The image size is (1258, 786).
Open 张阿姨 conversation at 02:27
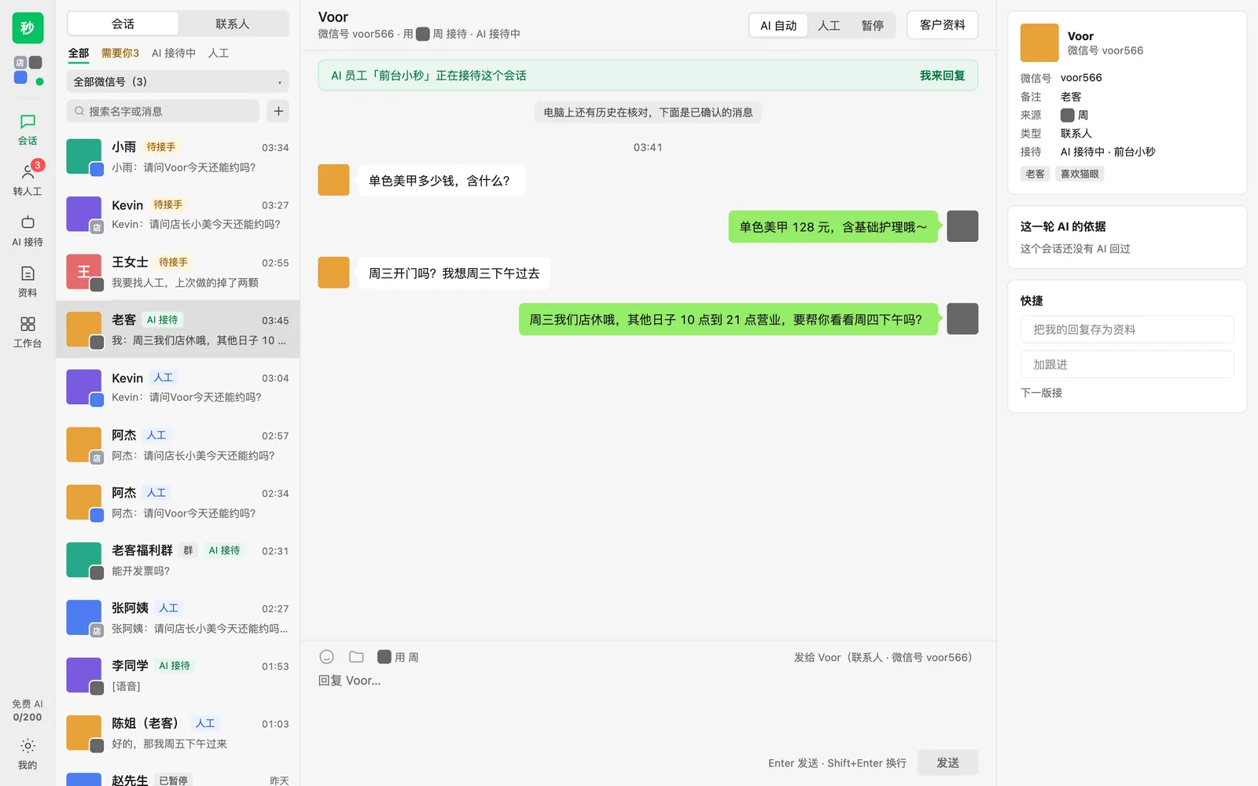click(x=178, y=618)
